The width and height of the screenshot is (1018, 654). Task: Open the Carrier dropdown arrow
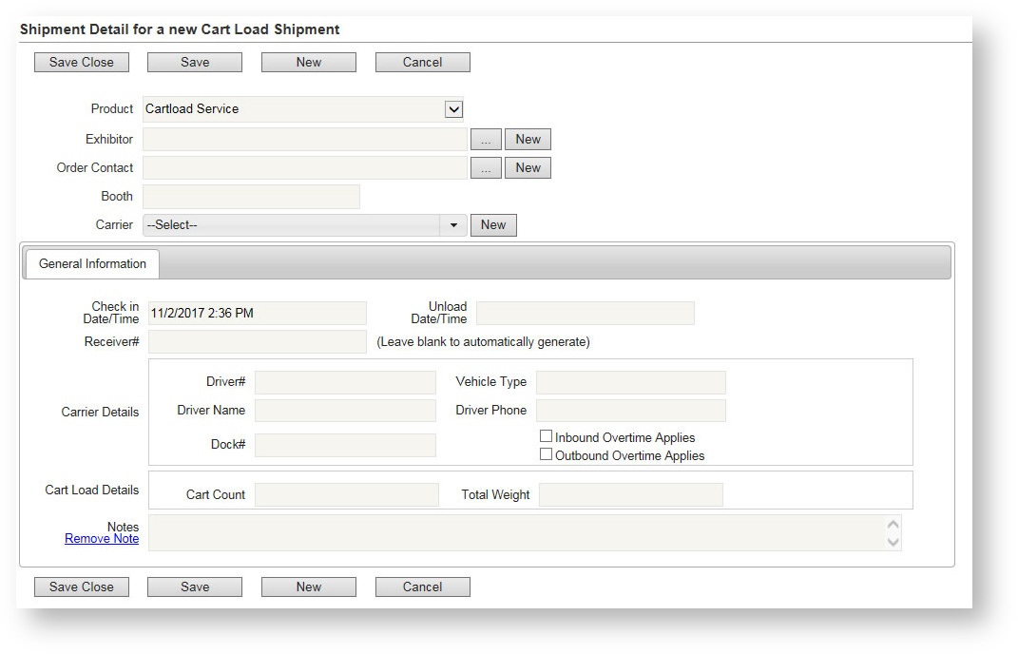(x=451, y=224)
